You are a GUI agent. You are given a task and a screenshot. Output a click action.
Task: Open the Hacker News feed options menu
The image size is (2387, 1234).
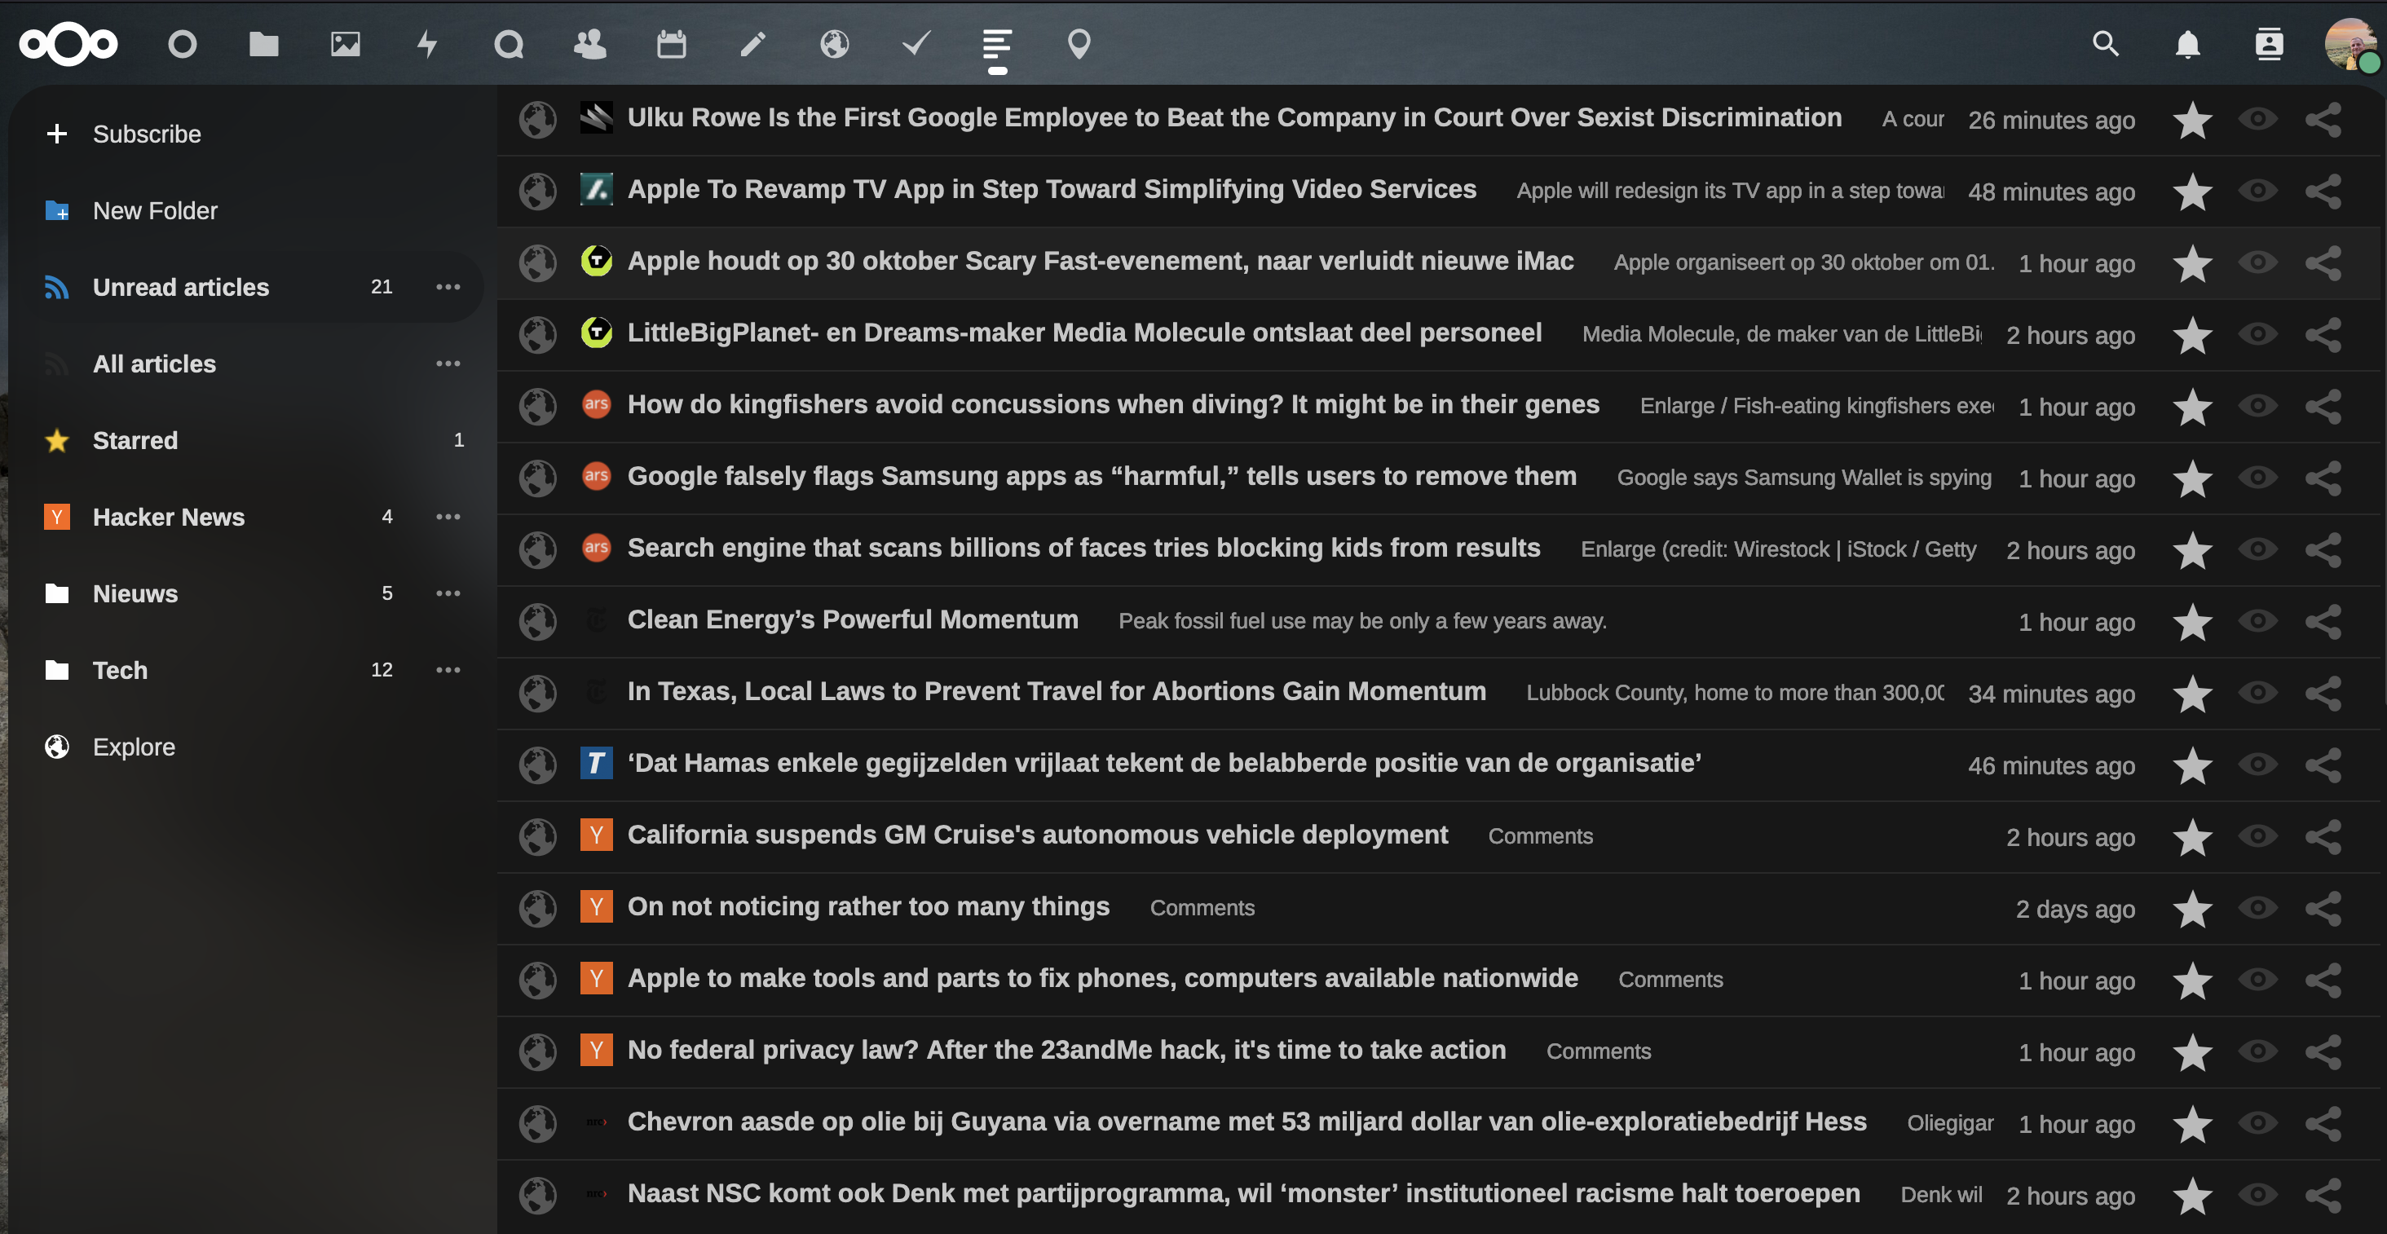pyautogui.click(x=448, y=516)
